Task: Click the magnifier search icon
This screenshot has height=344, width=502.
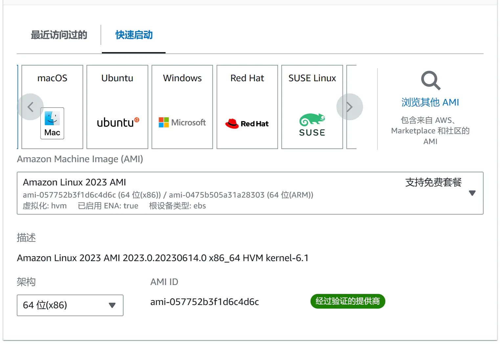Action: coord(430,81)
